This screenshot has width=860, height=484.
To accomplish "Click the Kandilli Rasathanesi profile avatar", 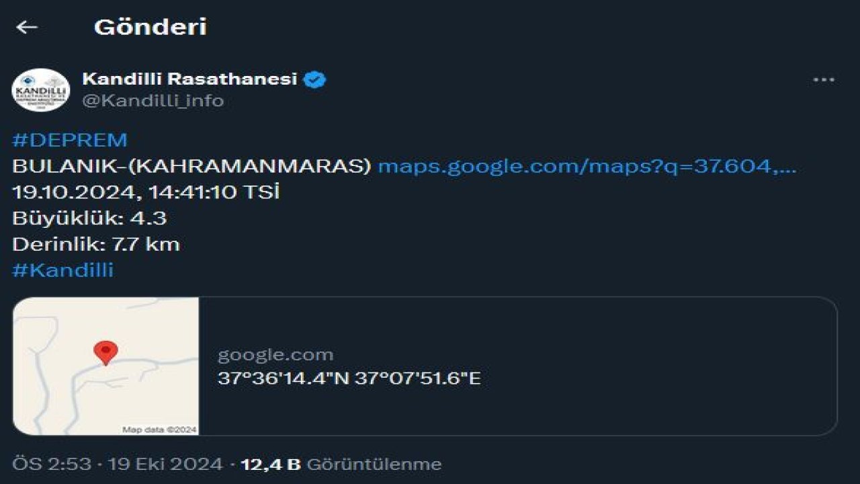I will pos(39,91).
